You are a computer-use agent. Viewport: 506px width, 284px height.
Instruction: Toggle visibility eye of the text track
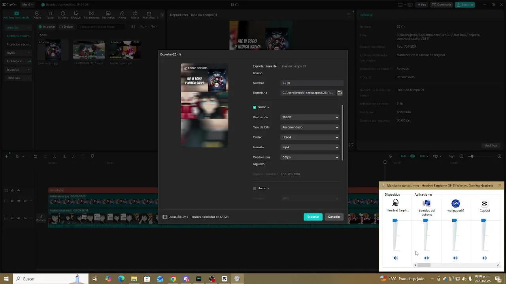point(19,191)
